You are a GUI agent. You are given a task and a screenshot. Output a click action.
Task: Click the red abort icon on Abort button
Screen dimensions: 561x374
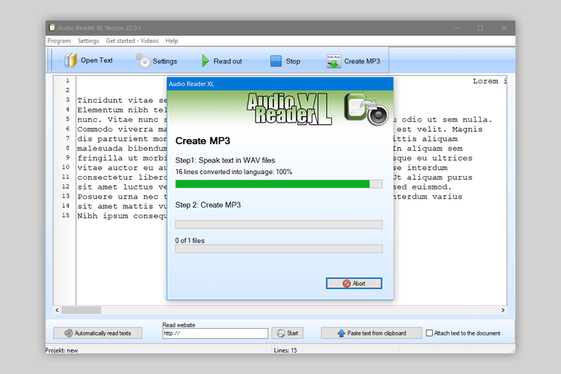coord(347,283)
